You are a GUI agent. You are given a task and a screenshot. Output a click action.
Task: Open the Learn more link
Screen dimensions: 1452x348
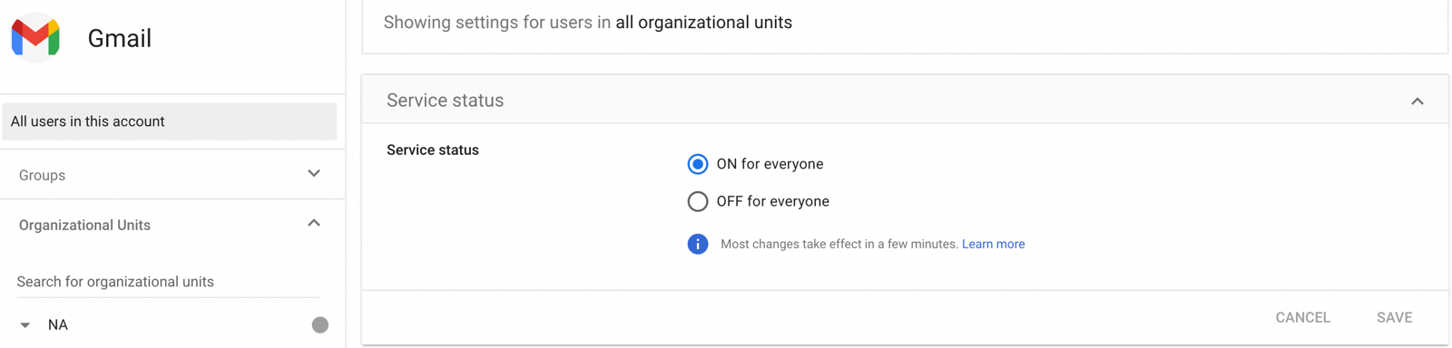[993, 244]
